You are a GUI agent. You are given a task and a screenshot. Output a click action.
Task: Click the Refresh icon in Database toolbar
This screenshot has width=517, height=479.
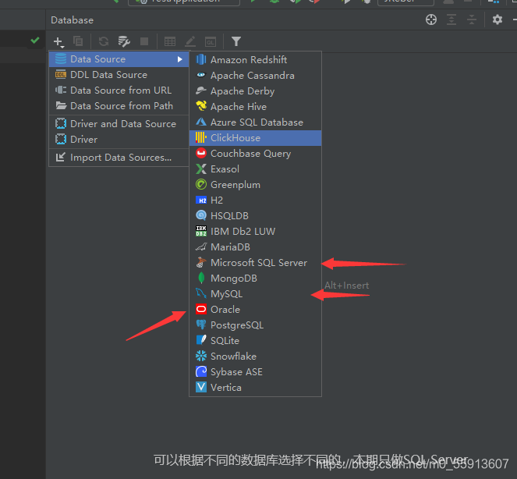click(104, 41)
